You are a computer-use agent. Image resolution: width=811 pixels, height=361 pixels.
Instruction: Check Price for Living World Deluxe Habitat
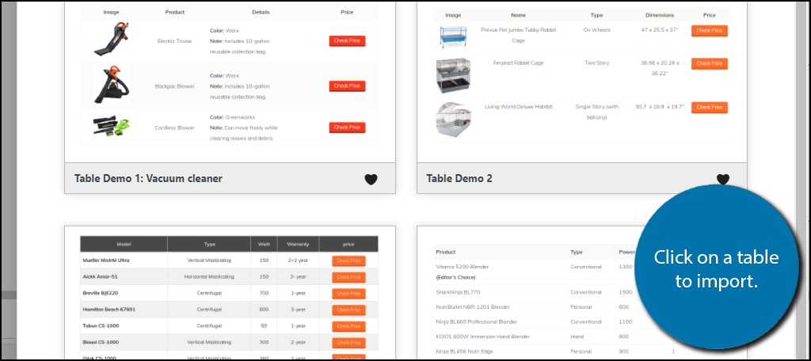click(709, 107)
